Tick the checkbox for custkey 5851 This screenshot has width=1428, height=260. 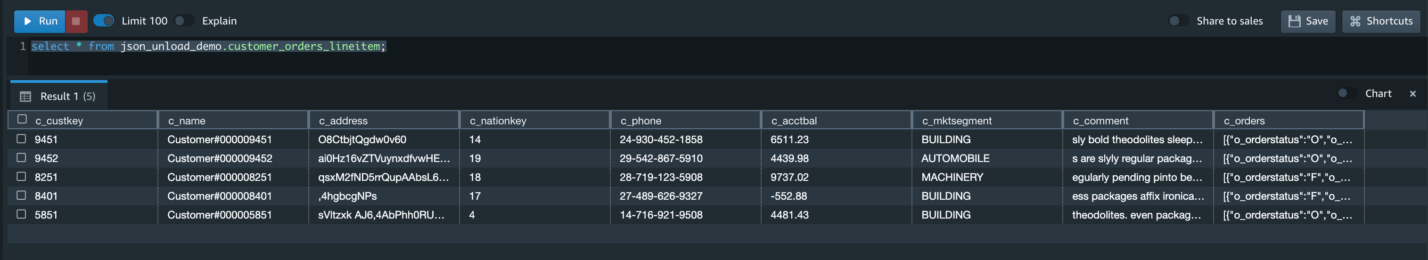point(22,214)
